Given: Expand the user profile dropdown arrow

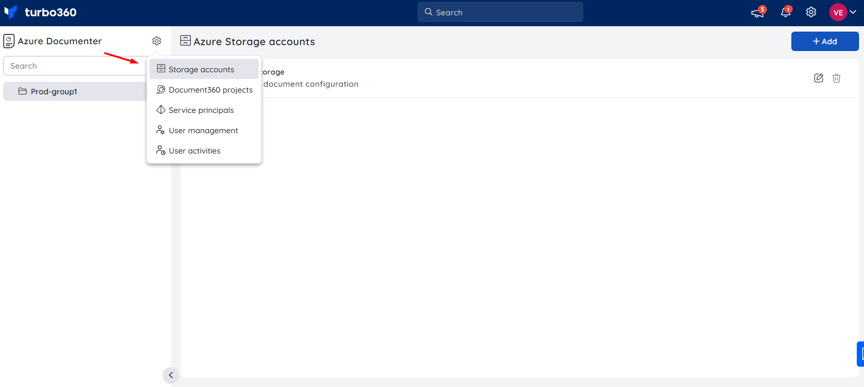Looking at the screenshot, I should tap(853, 12).
